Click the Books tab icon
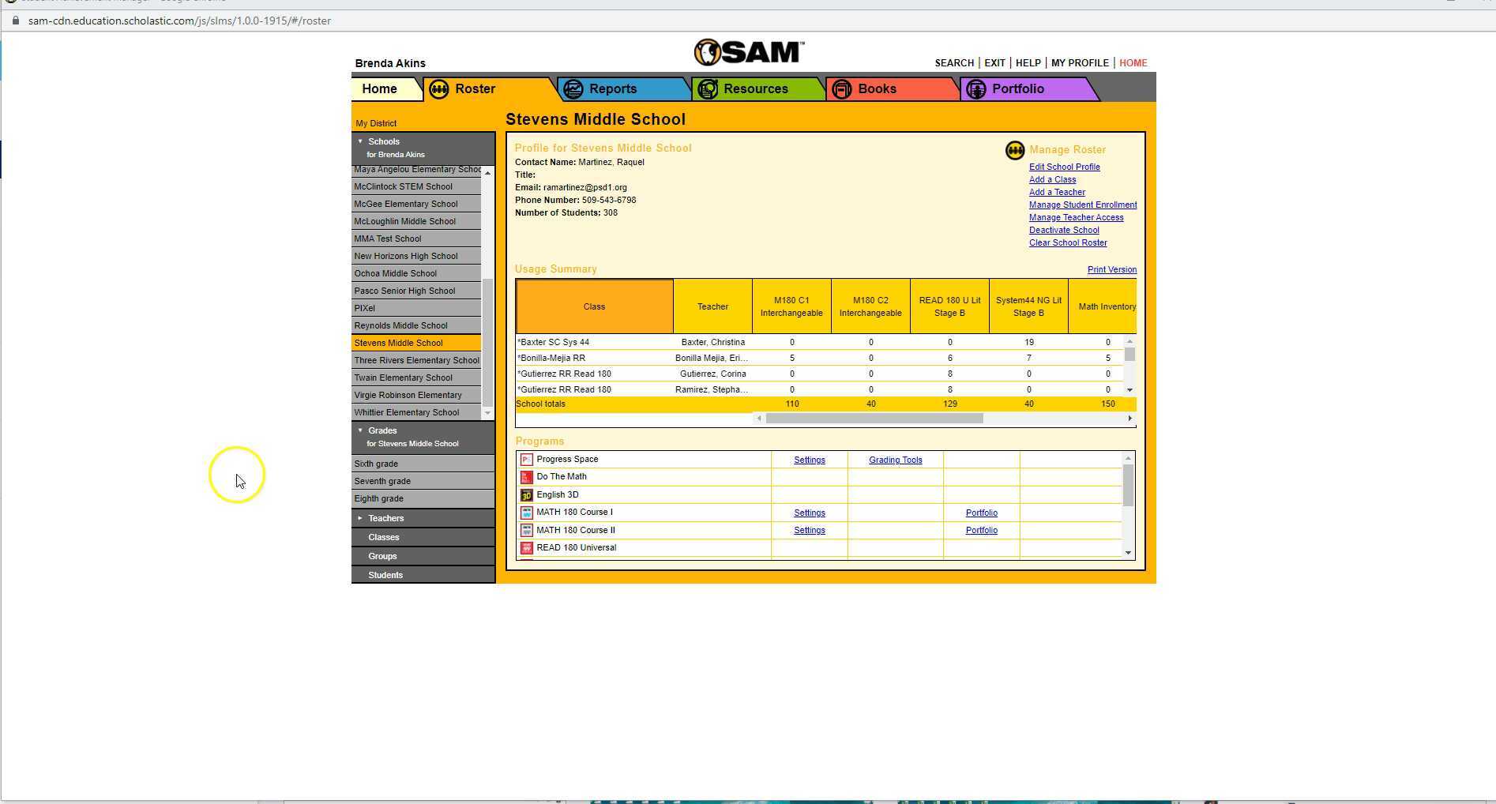Viewport: 1496px width, 804px height. [840, 88]
